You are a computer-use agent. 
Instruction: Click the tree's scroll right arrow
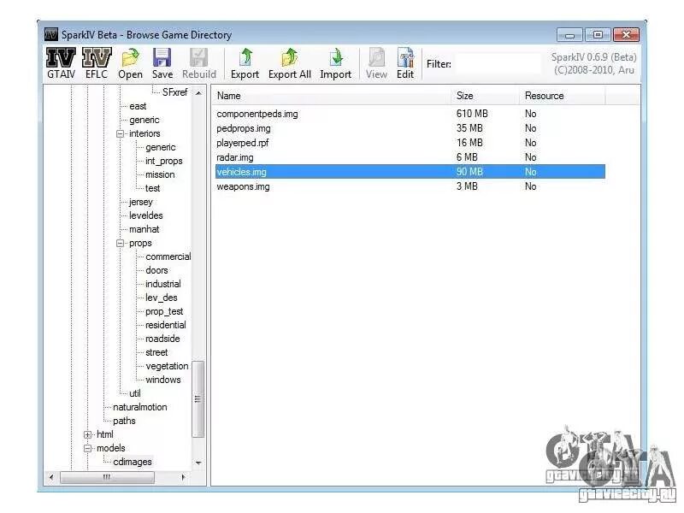coord(183,477)
